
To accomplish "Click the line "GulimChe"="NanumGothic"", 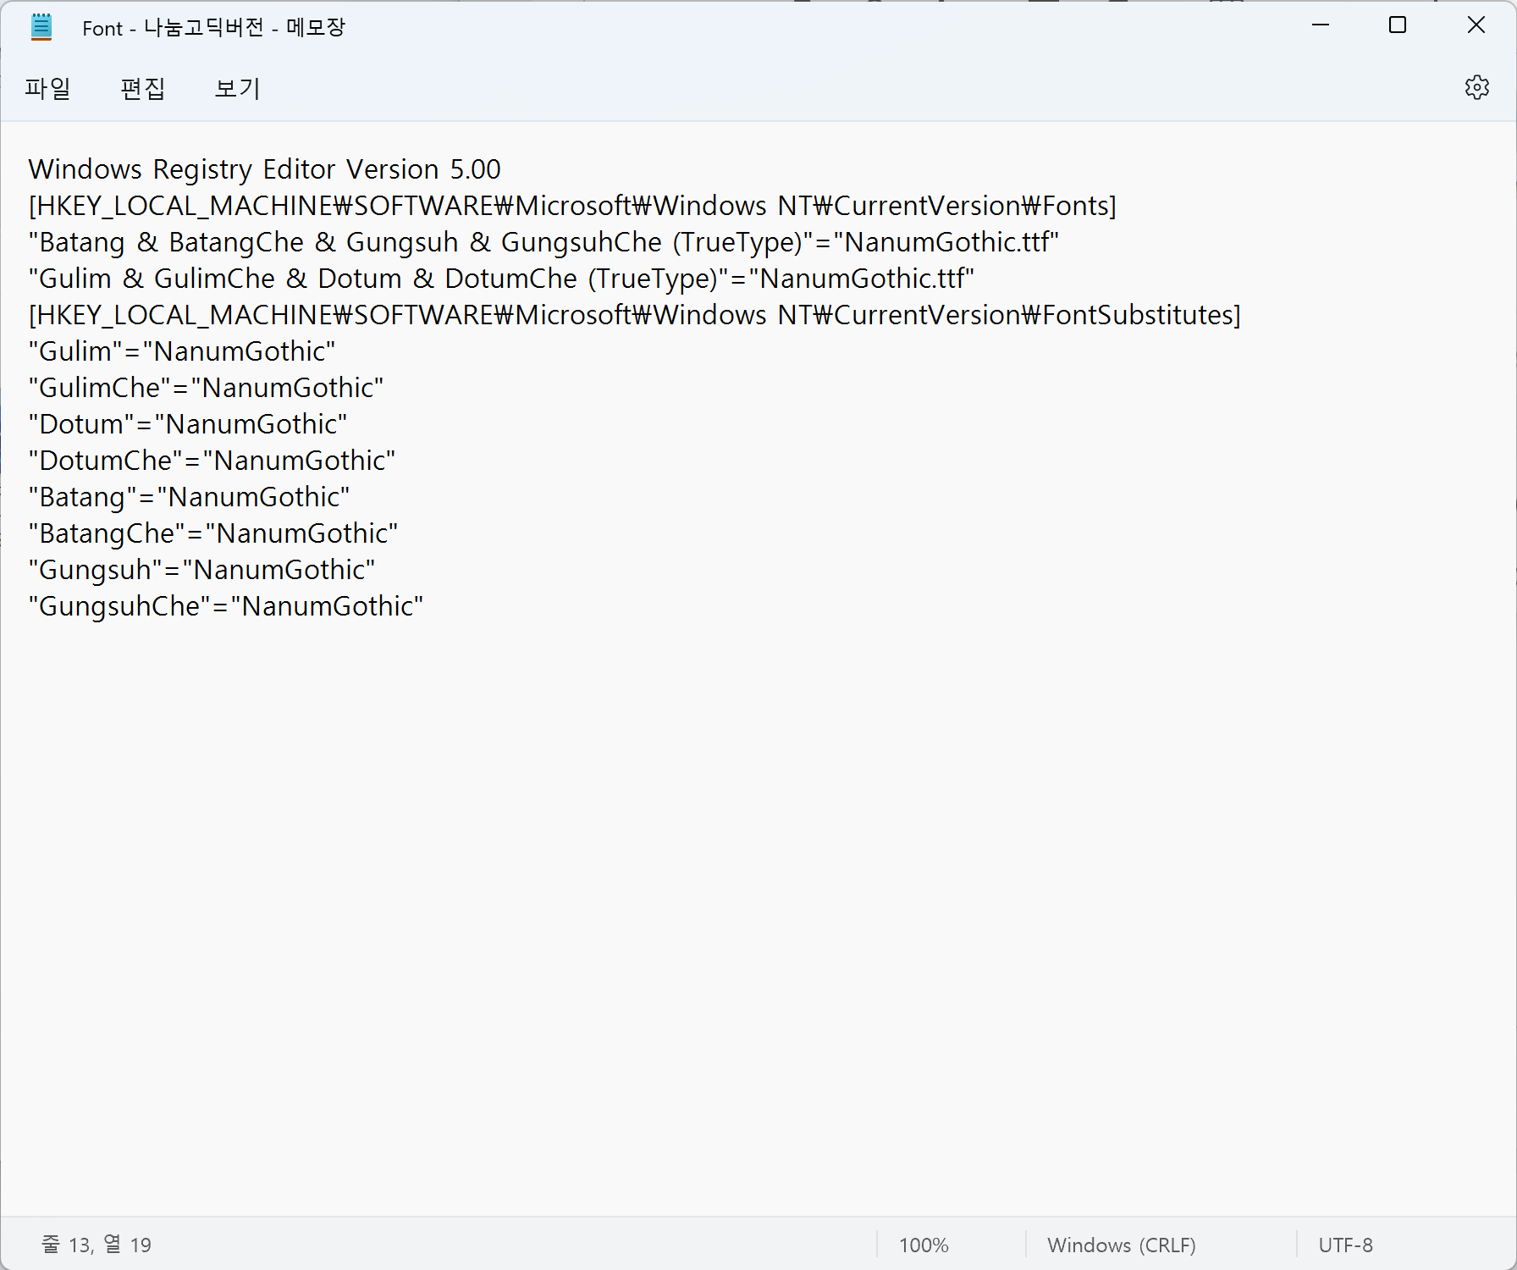I will coord(206,388).
